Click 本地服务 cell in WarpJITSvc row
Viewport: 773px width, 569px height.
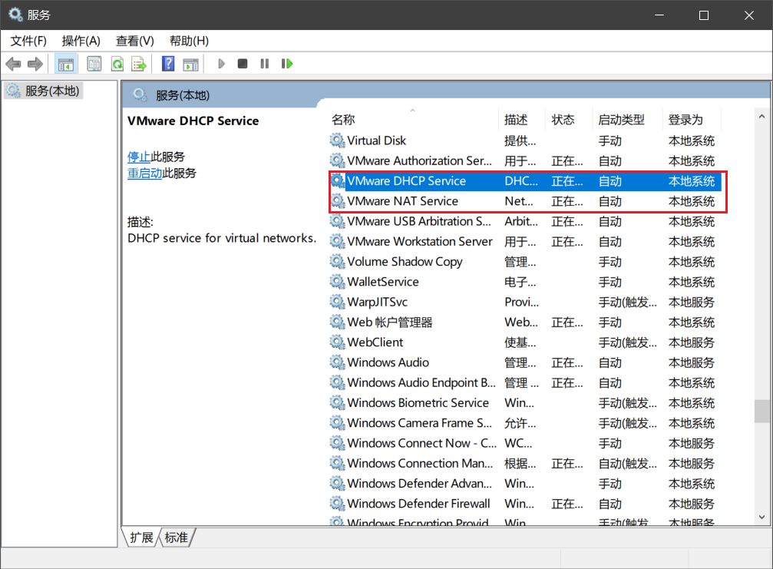pos(691,302)
